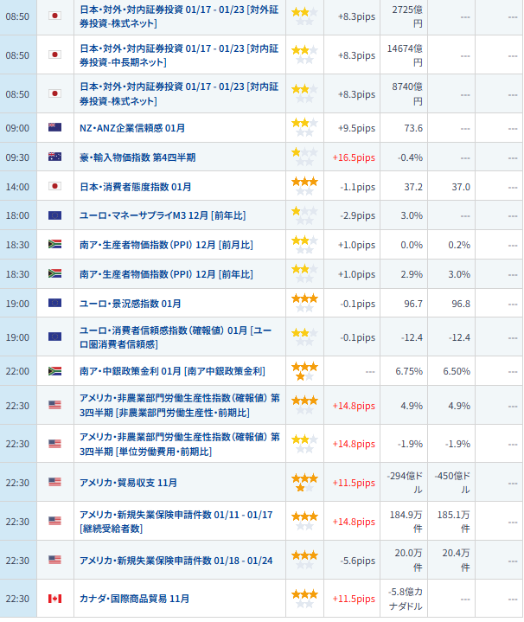Click the -5.6pips value
524x622 pixels.
[356, 560]
